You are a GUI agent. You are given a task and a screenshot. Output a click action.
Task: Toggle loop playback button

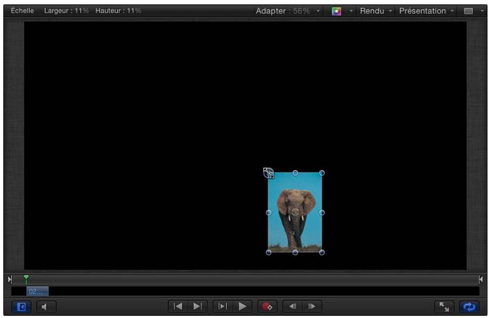point(469,307)
